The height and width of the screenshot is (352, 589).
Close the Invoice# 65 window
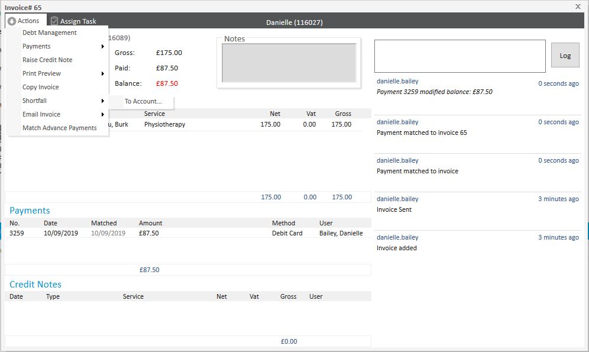click(578, 6)
